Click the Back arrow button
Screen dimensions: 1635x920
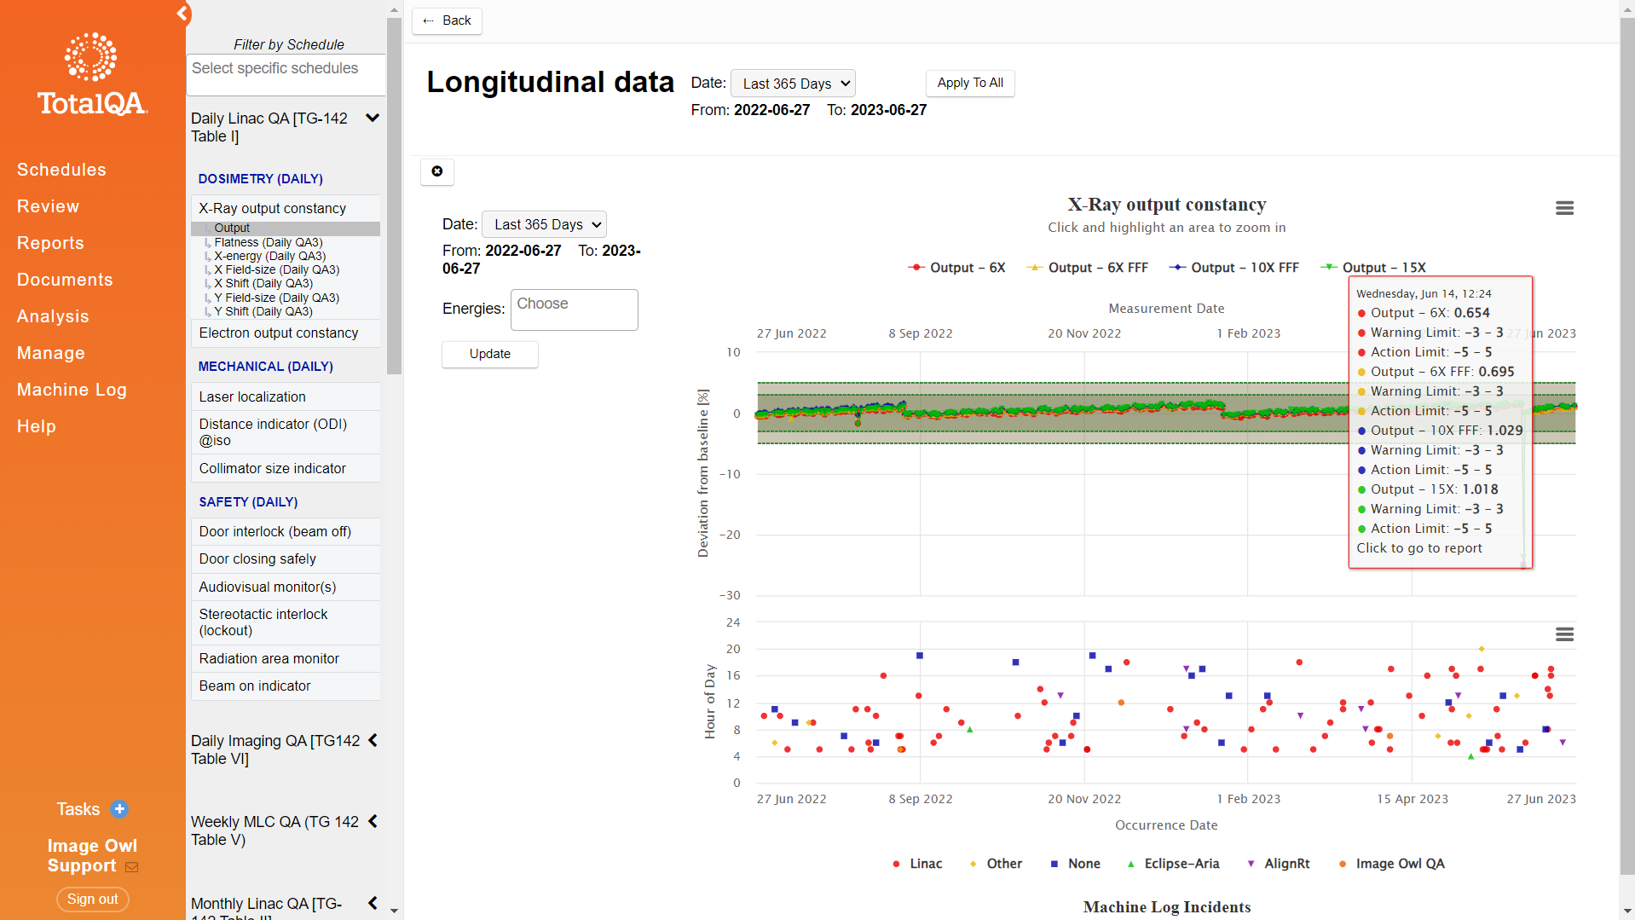click(x=447, y=20)
